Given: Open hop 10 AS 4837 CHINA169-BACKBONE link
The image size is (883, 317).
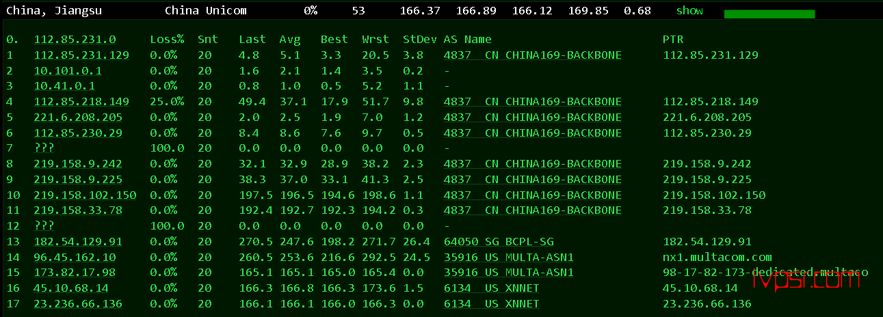Looking at the screenshot, I should (x=533, y=195).
